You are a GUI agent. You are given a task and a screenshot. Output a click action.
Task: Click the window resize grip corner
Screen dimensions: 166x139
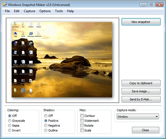pyautogui.click(x=162, y=135)
